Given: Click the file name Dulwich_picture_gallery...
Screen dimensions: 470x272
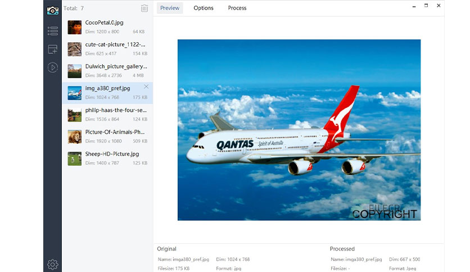Looking at the screenshot, I should tap(116, 66).
